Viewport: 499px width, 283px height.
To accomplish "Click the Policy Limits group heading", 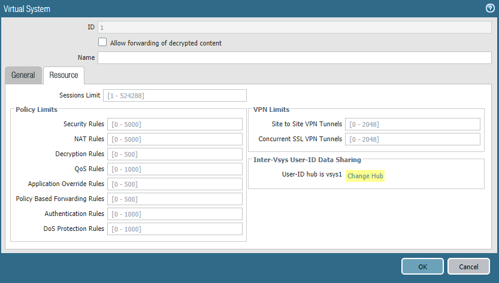I will point(37,109).
